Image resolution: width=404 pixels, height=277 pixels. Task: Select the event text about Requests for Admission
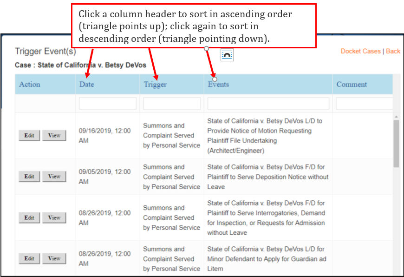(x=266, y=218)
